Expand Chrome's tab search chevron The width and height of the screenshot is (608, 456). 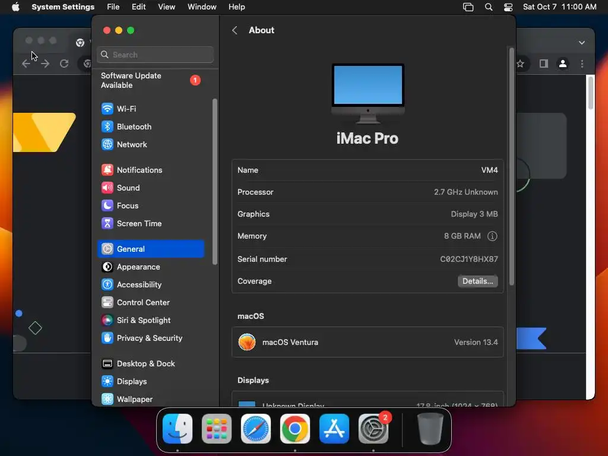click(x=582, y=43)
